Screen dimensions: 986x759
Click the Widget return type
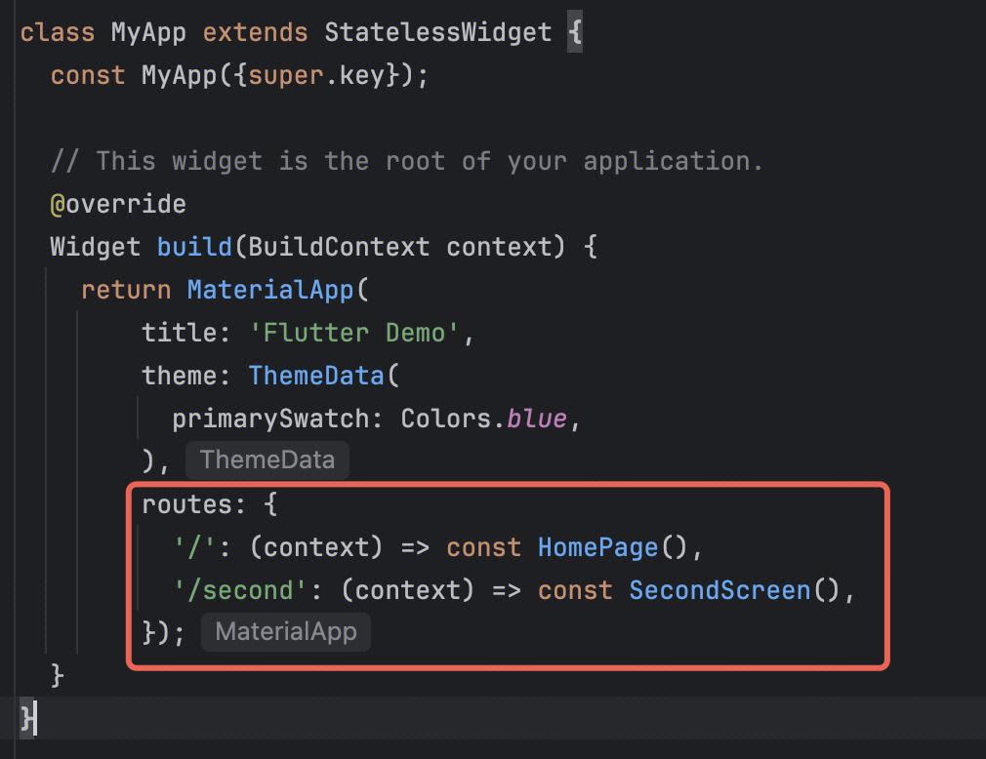pyautogui.click(x=96, y=247)
